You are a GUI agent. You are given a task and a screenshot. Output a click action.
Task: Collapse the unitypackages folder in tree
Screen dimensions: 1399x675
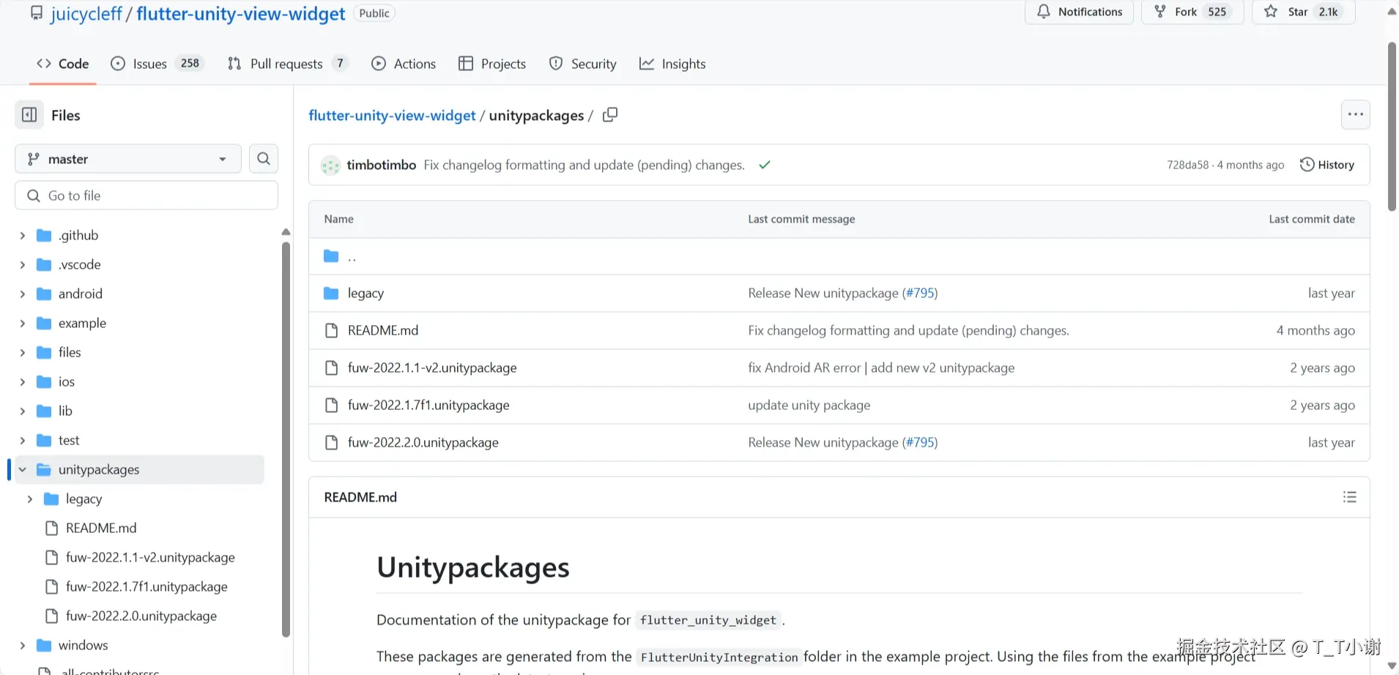23,469
